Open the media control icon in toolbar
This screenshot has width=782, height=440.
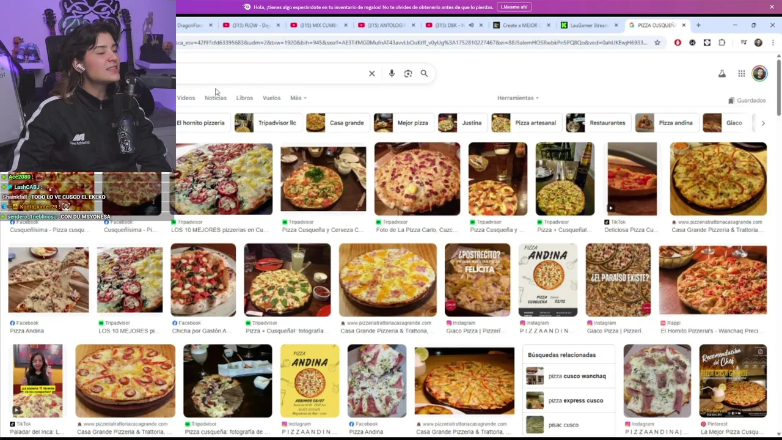pyautogui.click(x=744, y=43)
